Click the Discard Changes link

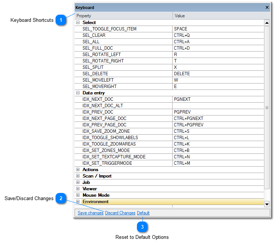coord(120,213)
